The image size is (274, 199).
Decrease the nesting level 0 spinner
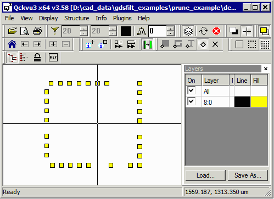click(x=170, y=33)
